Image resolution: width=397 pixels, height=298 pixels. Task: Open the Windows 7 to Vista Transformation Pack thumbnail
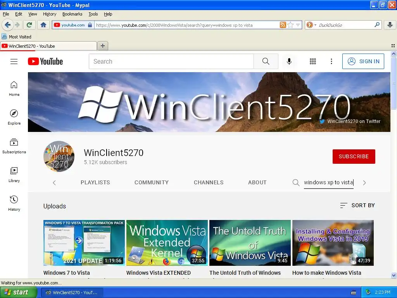tap(84, 243)
